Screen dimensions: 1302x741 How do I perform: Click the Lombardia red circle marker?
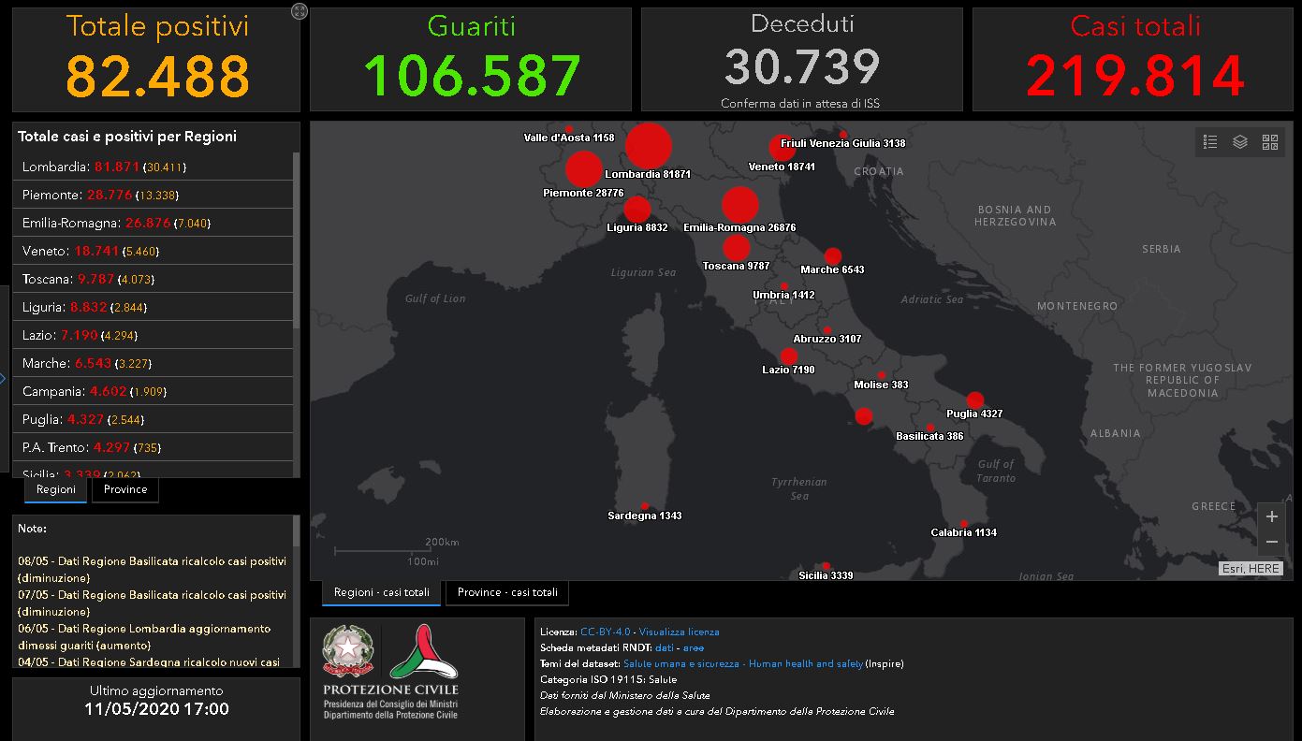[x=649, y=147]
